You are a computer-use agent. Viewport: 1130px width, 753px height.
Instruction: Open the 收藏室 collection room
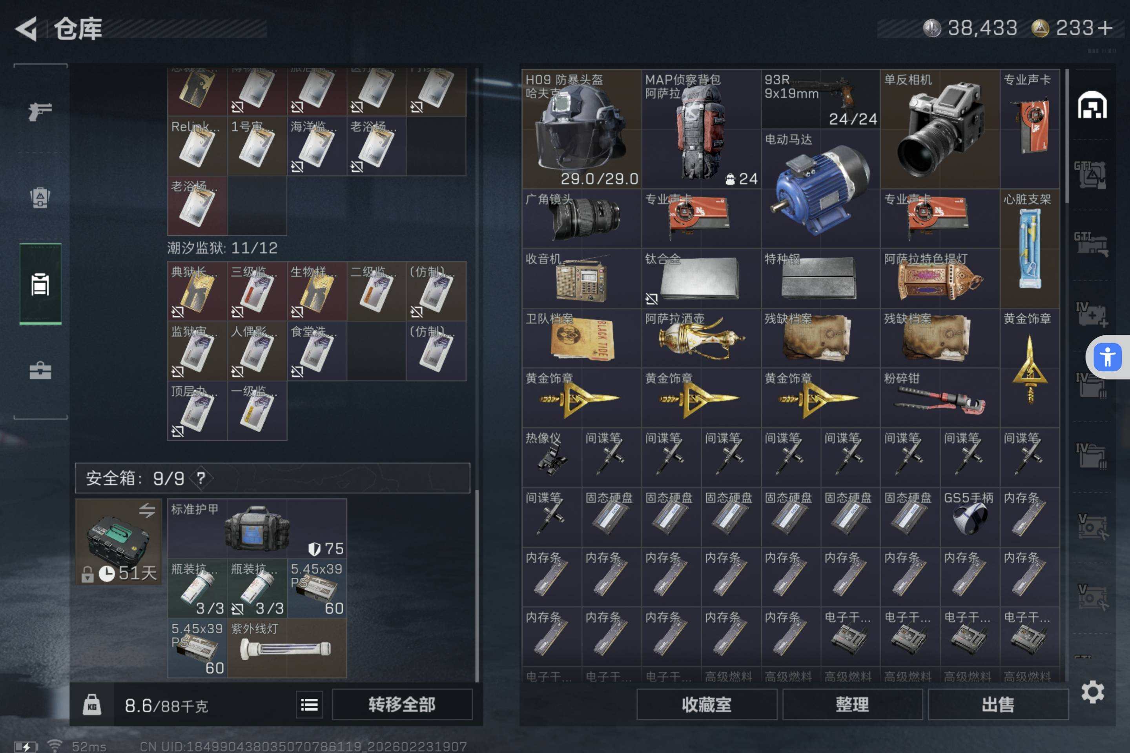pyautogui.click(x=706, y=704)
